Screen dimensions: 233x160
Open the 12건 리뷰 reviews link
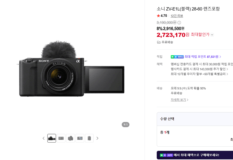tap(177, 16)
